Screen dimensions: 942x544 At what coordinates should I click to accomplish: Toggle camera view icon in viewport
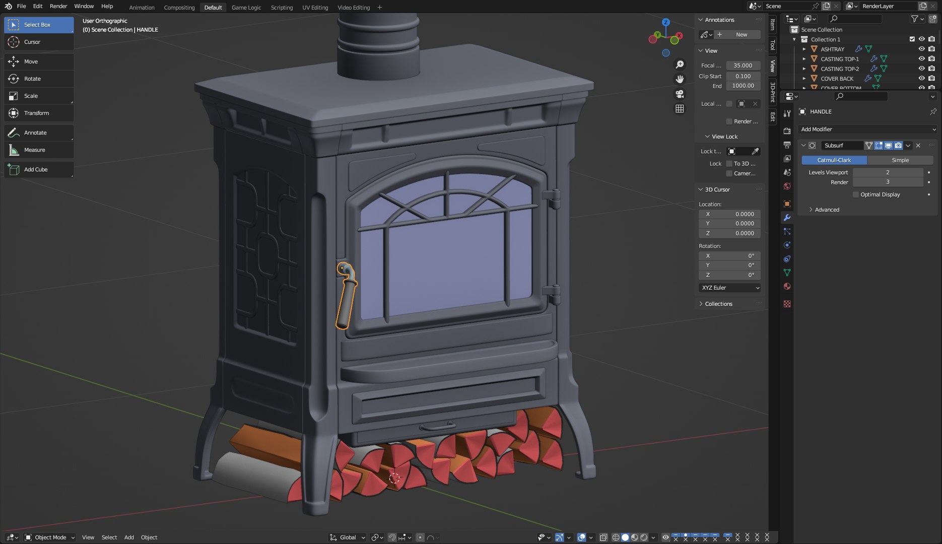[x=680, y=94]
